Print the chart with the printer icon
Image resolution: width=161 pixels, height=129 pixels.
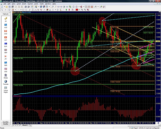pyautogui.click(x=26, y=7)
